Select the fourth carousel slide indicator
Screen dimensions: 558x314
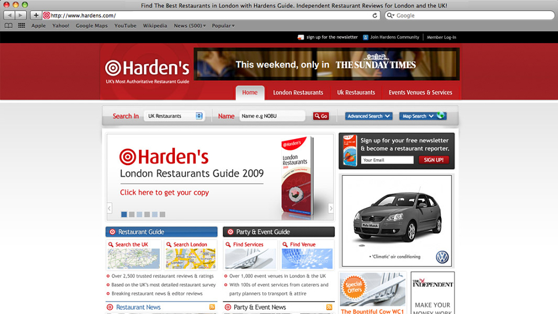147,215
